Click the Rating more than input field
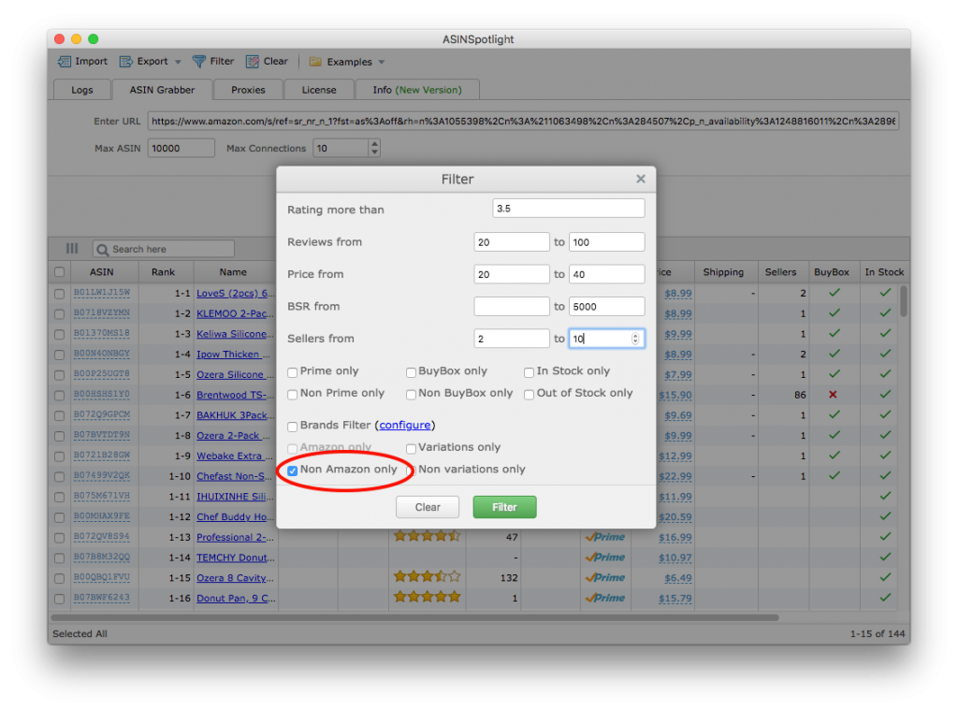This screenshot has width=958, height=710. tap(568, 209)
